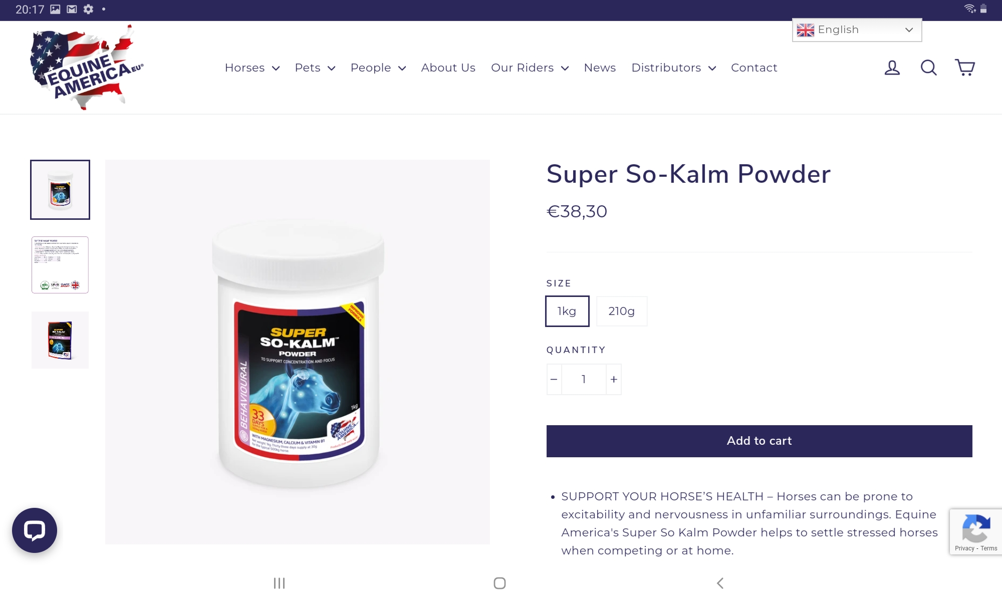Open the shopping cart icon
Screen dimensions: 1002x601
click(x=965, y=68)
